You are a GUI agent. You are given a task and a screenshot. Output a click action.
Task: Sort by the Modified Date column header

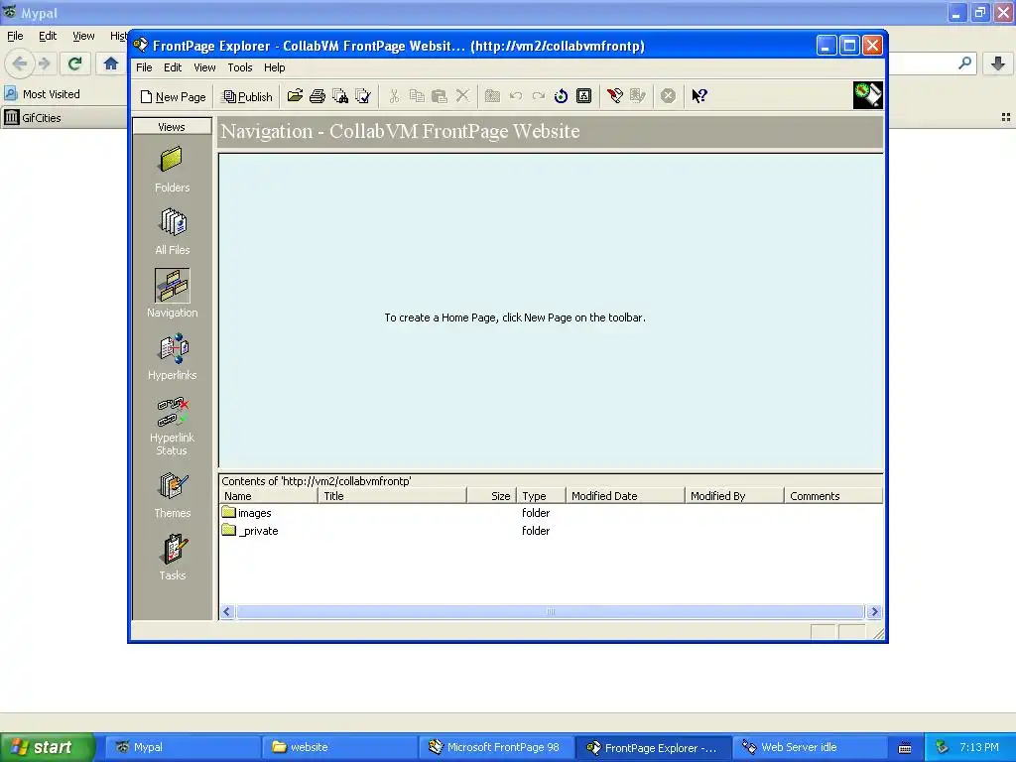click(625, 496)
